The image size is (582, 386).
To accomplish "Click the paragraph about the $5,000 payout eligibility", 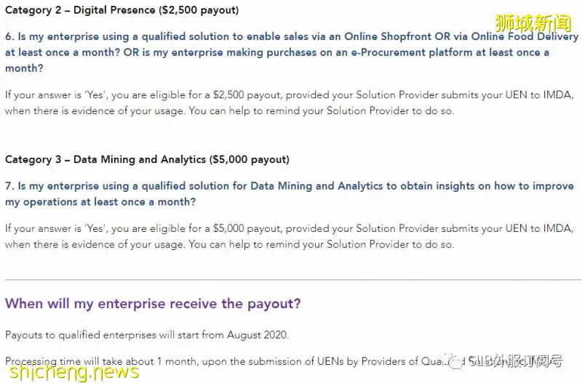I will pyautogui.click(x=289, y=236).
